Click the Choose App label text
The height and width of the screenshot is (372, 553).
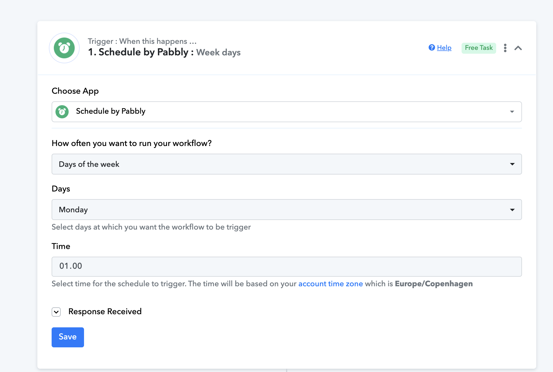[75, 91]
